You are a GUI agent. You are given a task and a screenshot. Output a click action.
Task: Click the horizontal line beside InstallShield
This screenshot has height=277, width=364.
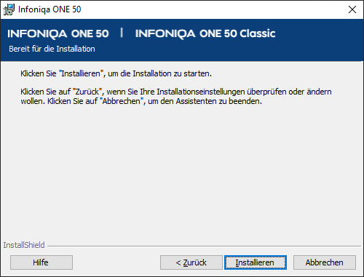tap(204, 246)
